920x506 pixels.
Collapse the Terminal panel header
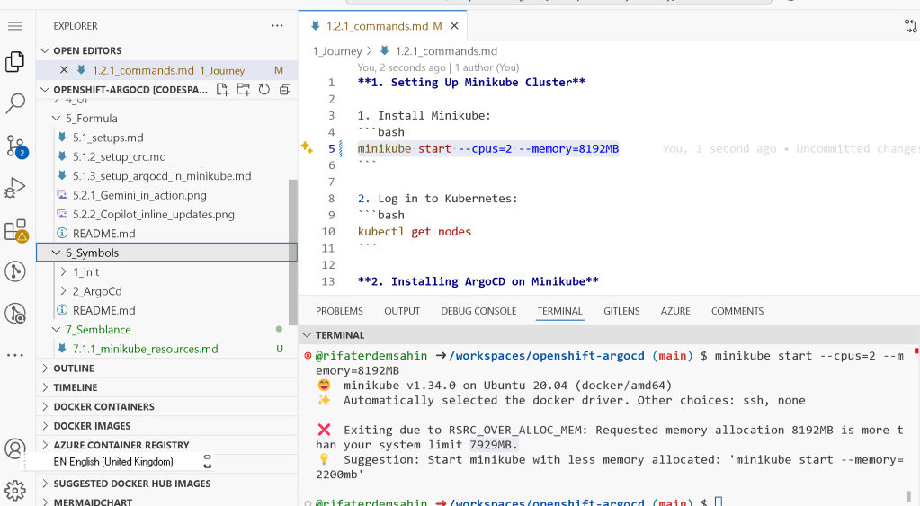tap(307, 335)
